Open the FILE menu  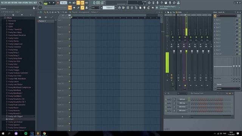coord(2,3)
